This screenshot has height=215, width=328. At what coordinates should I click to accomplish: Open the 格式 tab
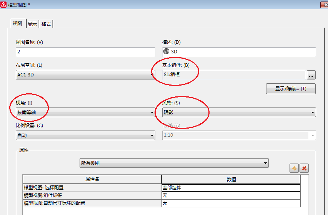[x=46, y=24]
